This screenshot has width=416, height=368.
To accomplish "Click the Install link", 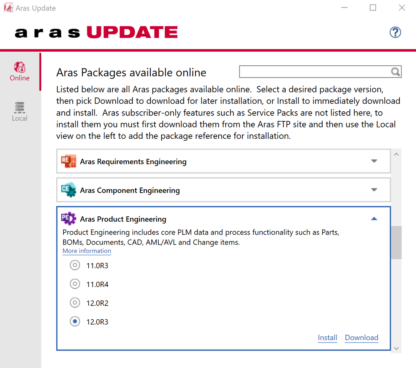I will [x=327, y=338].
